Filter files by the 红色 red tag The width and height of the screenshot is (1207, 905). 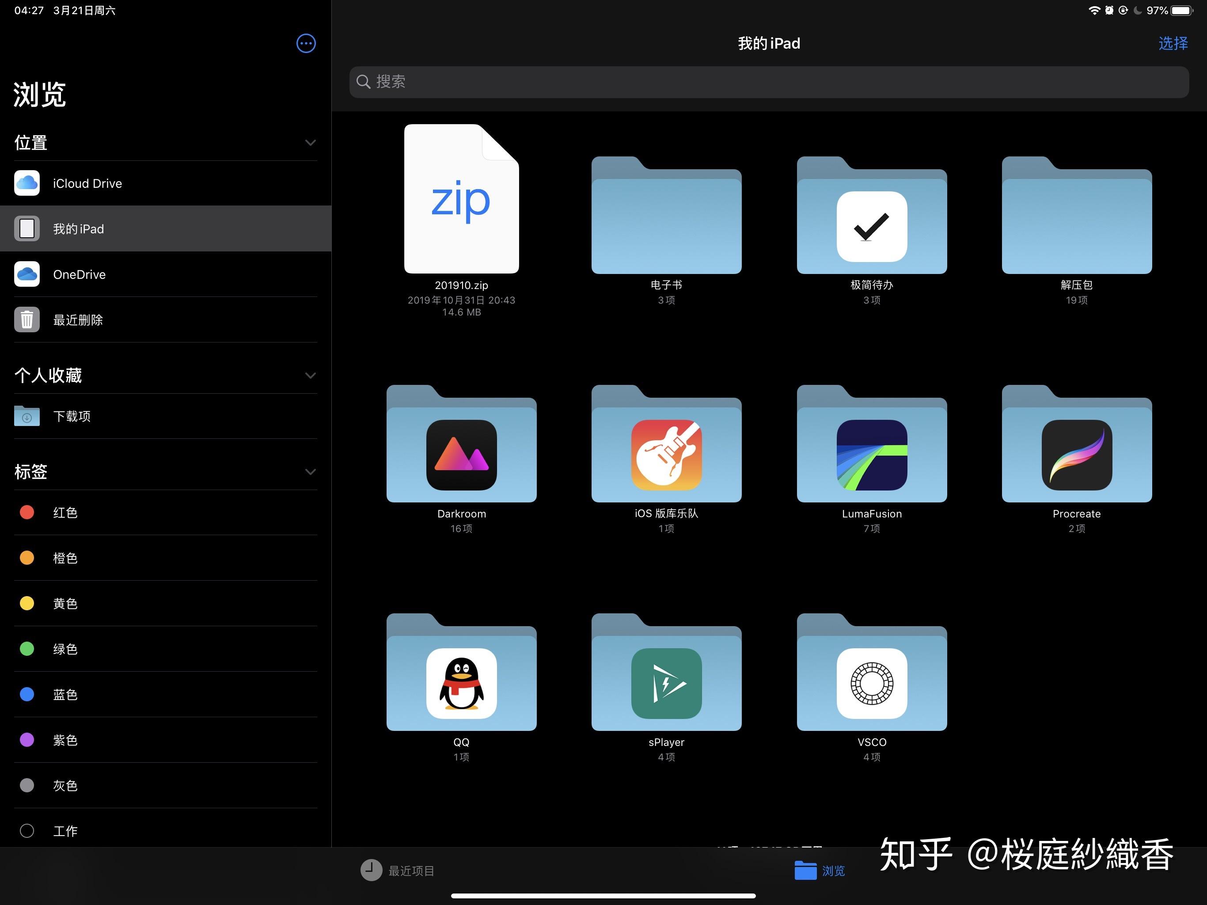(65, 513)
